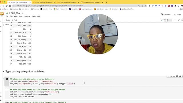Open the Data Science bookmark folder
This screenshot has height=103, width=183.
pyautogui.click(x=24, y=9)
